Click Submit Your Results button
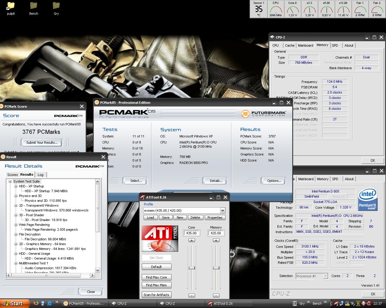386x308 pixels. coord(42,143)
